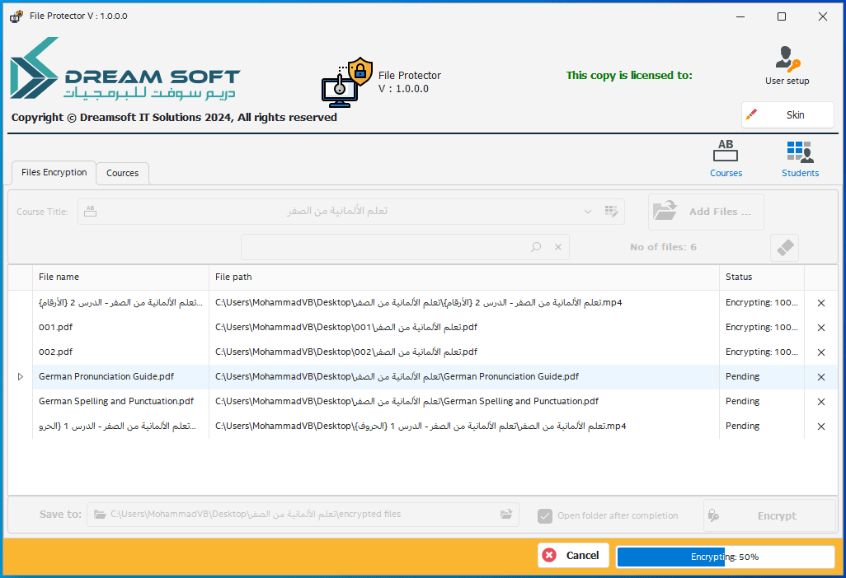Image resolution: width=846 pixels, height=578 pixels.
Task: Sort by Status column header
Action: [761, 277]
